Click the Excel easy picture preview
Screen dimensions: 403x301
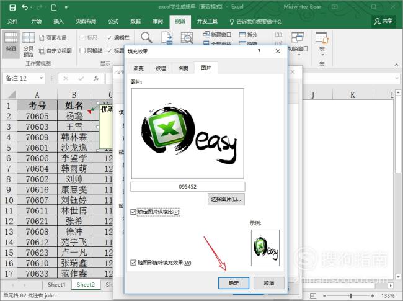point(188,133)
